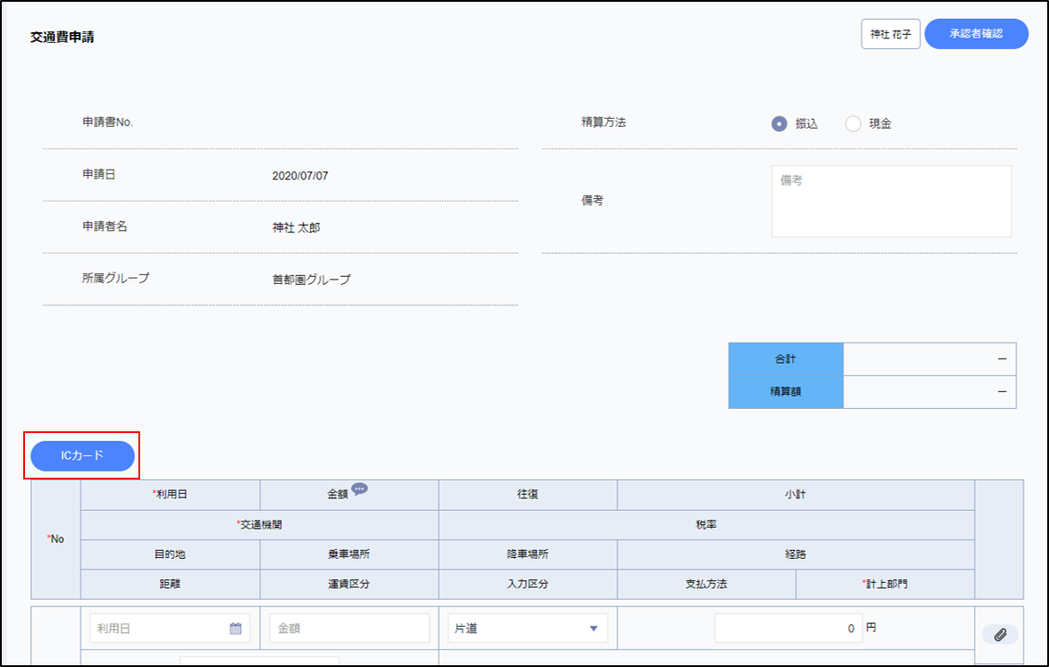Choose the 現金 payment option
Viewport: 1049px width, 667px height.
click(853, 124)
